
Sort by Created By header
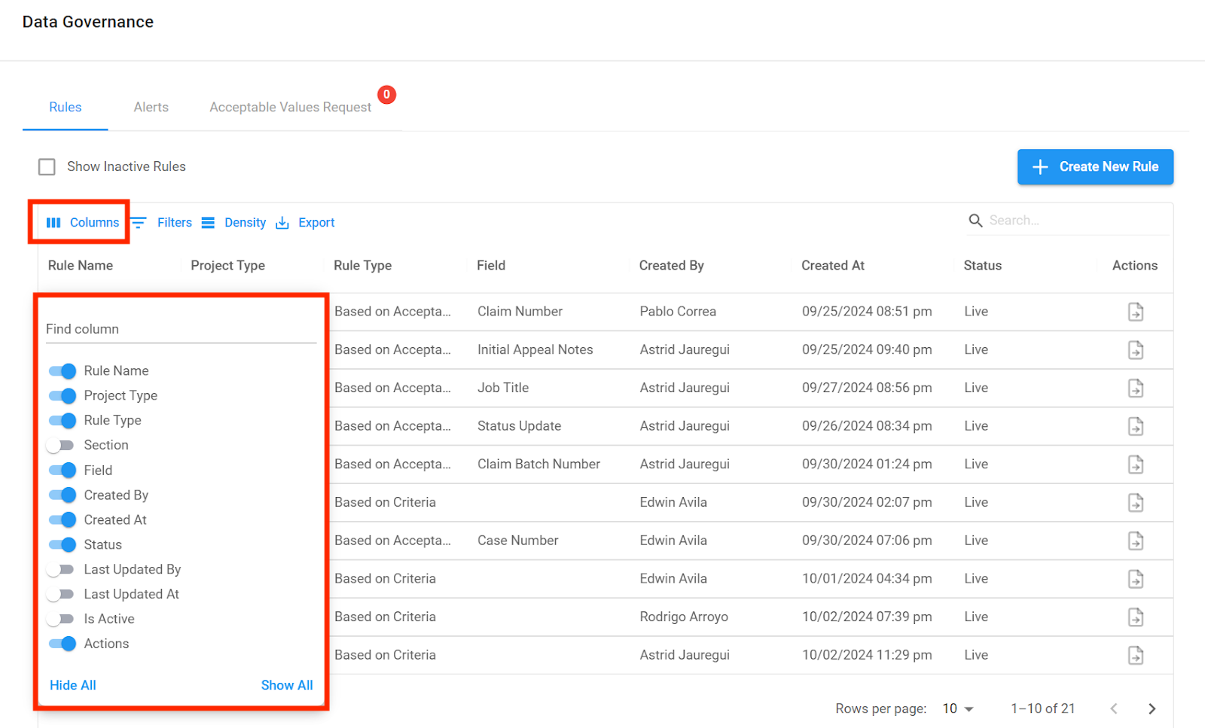[671, 266]
